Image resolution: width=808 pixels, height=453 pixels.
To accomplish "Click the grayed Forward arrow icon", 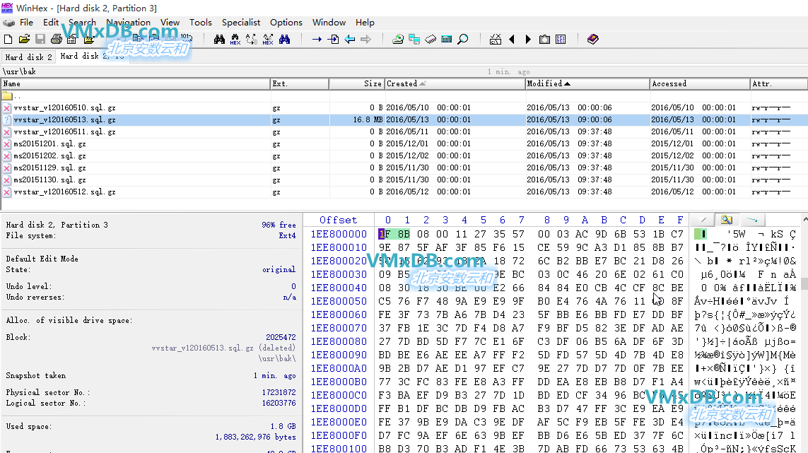I will pyautogui.click(x=366, y=39).
